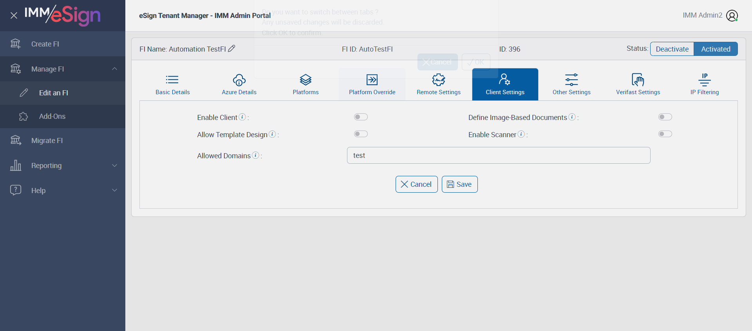Open the Platforms tab

point(306,84)
